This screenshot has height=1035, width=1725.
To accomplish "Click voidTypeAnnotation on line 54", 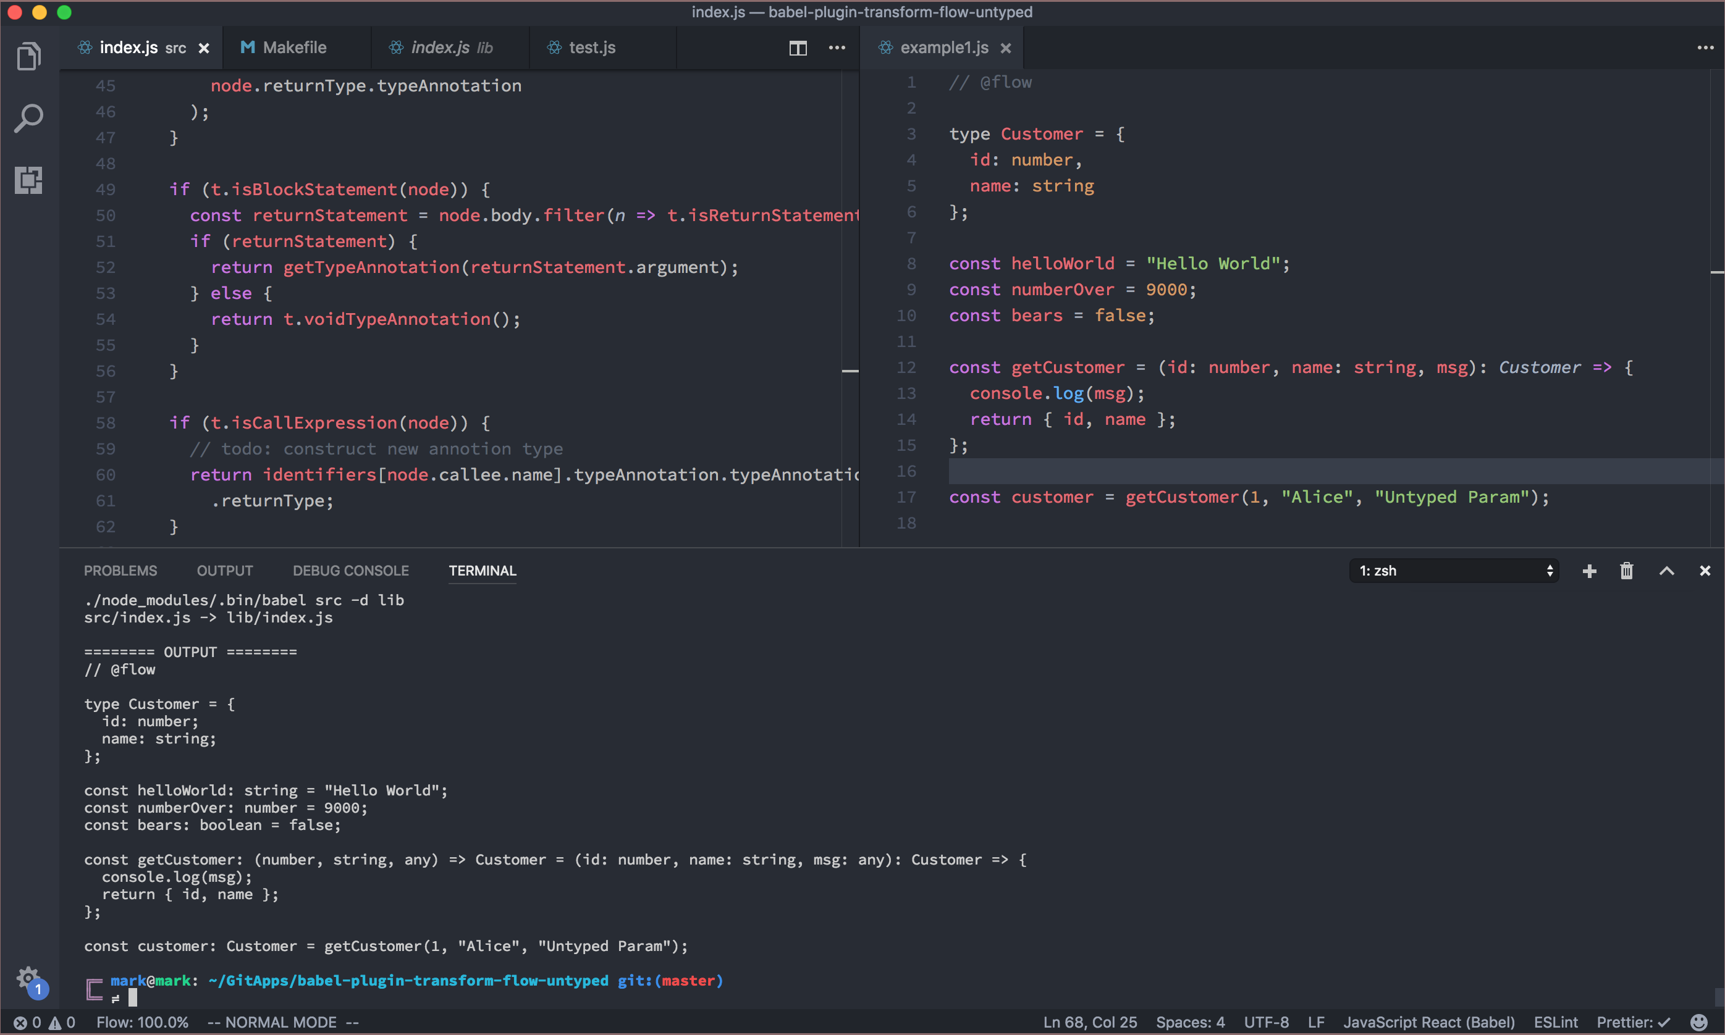I will (397, 319).
